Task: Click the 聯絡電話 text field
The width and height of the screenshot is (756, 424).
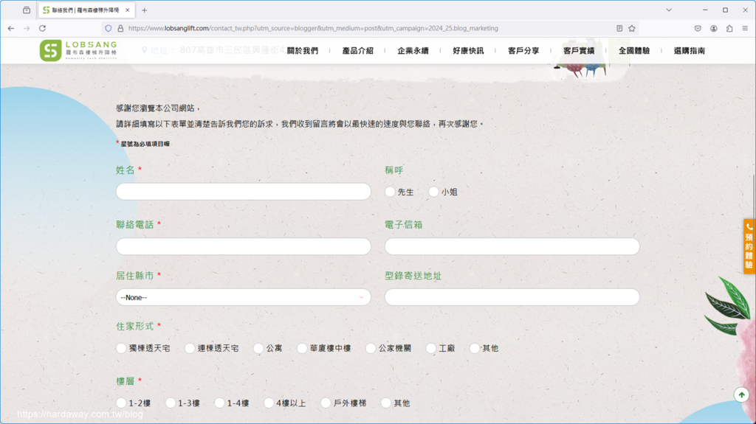Action: click(244, 246)
